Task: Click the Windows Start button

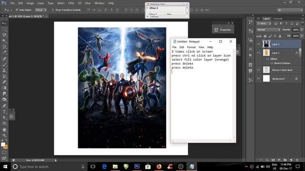Action: click(x=5, y=167)
